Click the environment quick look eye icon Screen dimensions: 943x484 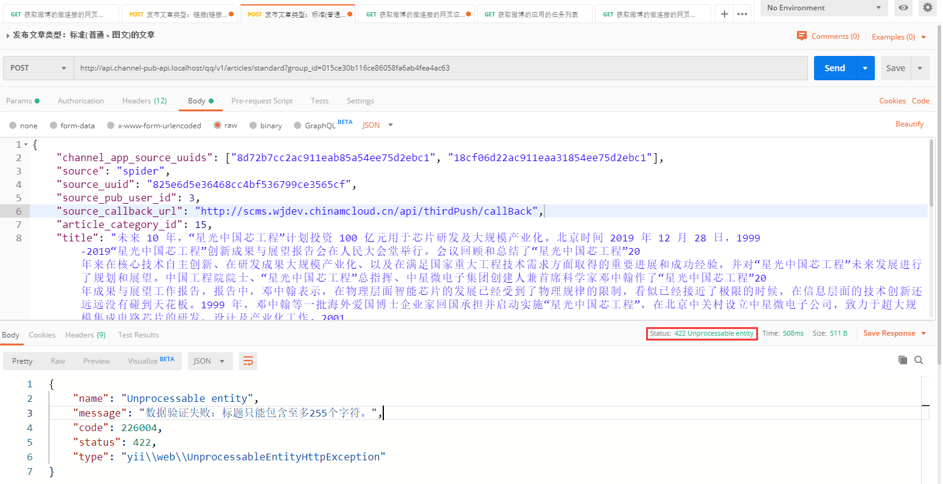tap(903, 8)
